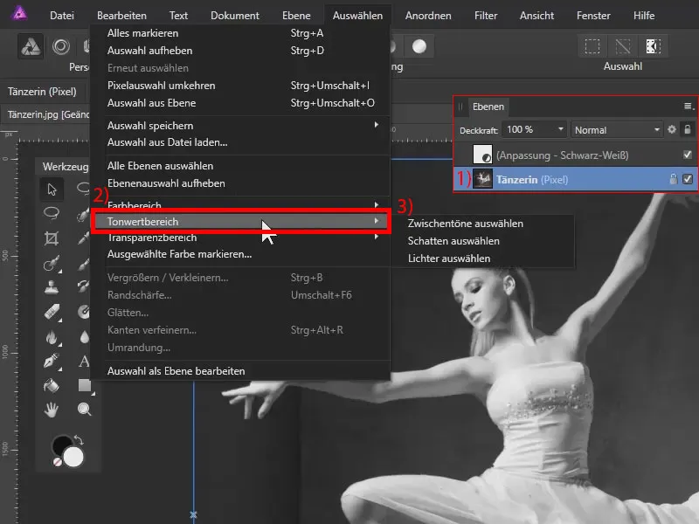This screenshot has width=699, height=524.
Task: Swap primary and secondary colors arrow
Action: pyautogui.click(x=79, y=440)
